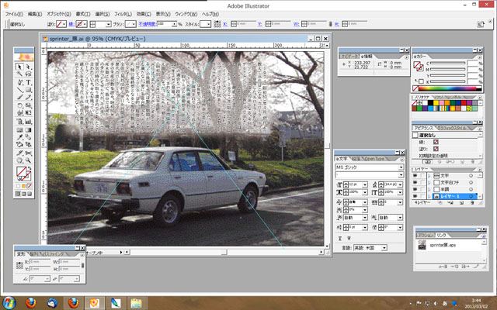
Task: Click the 線: stroke link in control bar
Action: (x=71, y=24)
